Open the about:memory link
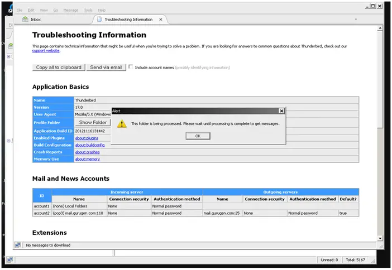The image size is (392, 270). point(88,159)
